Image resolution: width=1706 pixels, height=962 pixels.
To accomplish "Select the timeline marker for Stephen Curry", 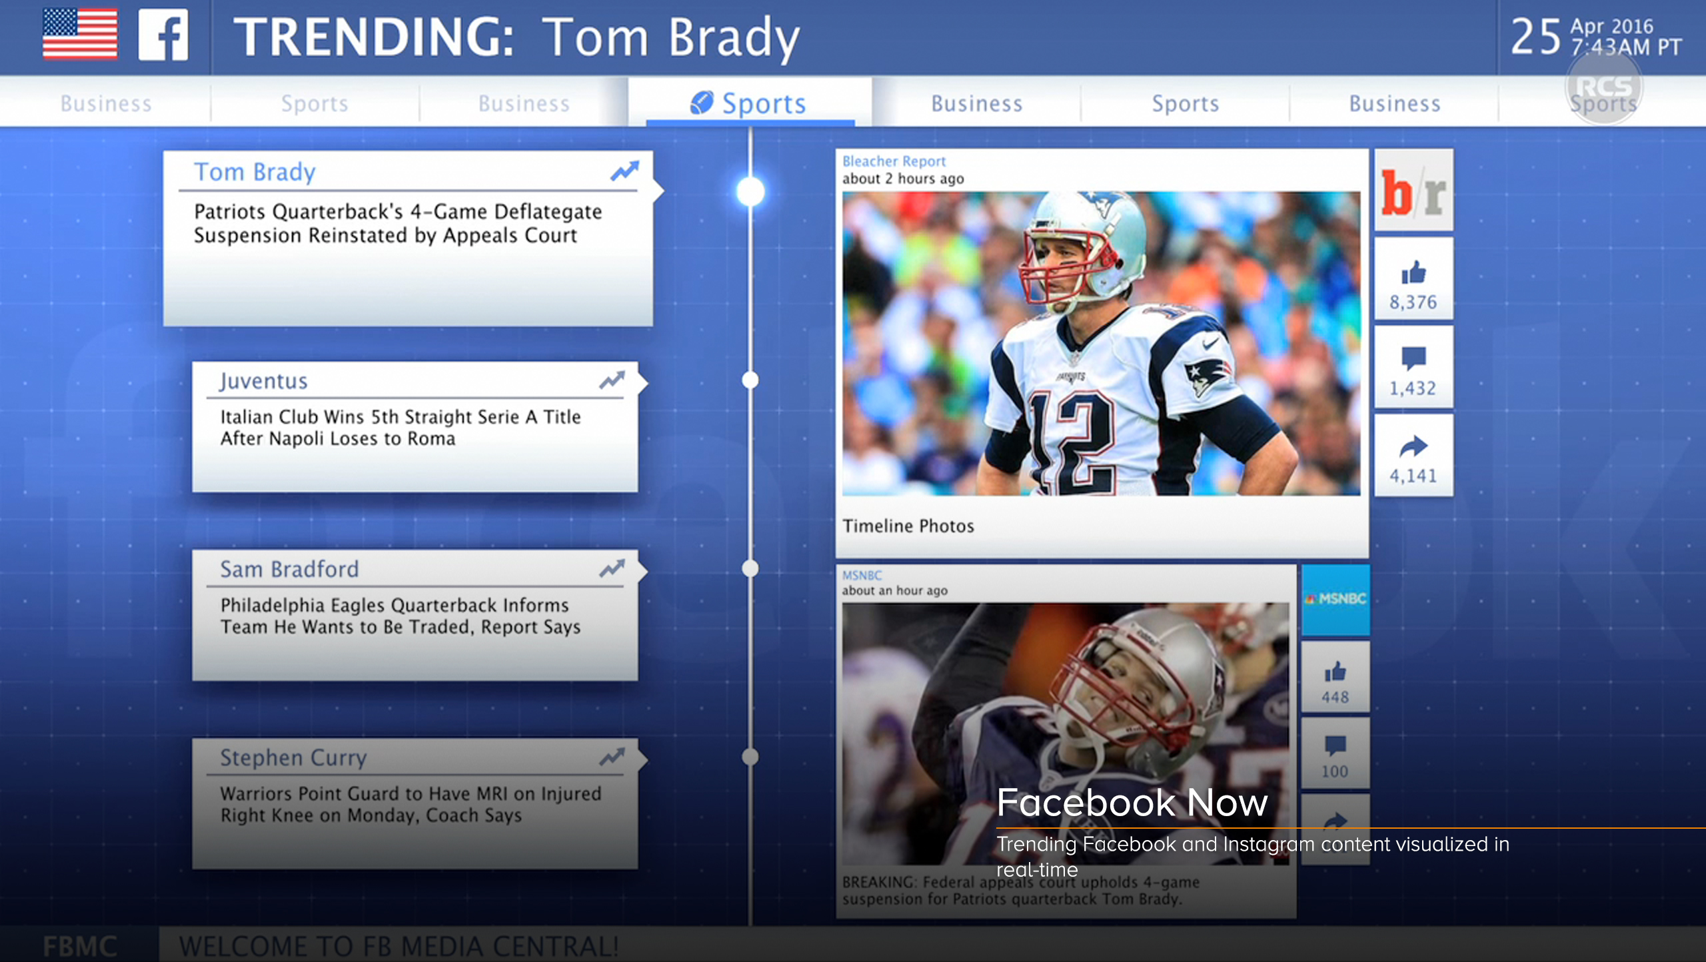I will click(750, 757).
